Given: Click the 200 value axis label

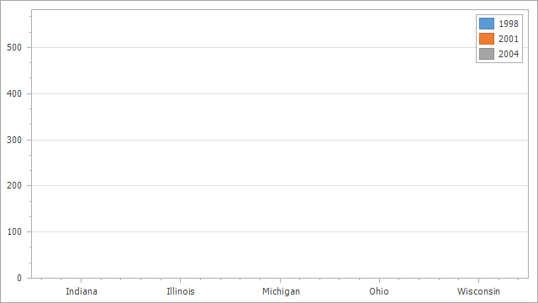Looking at the screenshot, I should click(x=14, y=185).
